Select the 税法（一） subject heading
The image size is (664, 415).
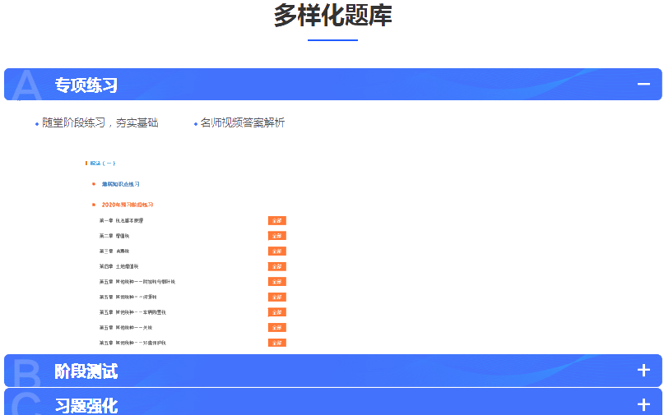tap(103, 164)
